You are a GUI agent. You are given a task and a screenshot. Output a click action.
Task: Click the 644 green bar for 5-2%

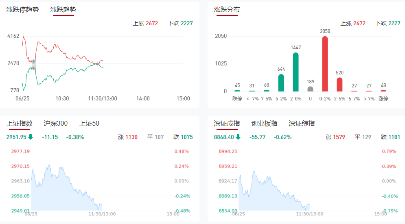point(281,83)
